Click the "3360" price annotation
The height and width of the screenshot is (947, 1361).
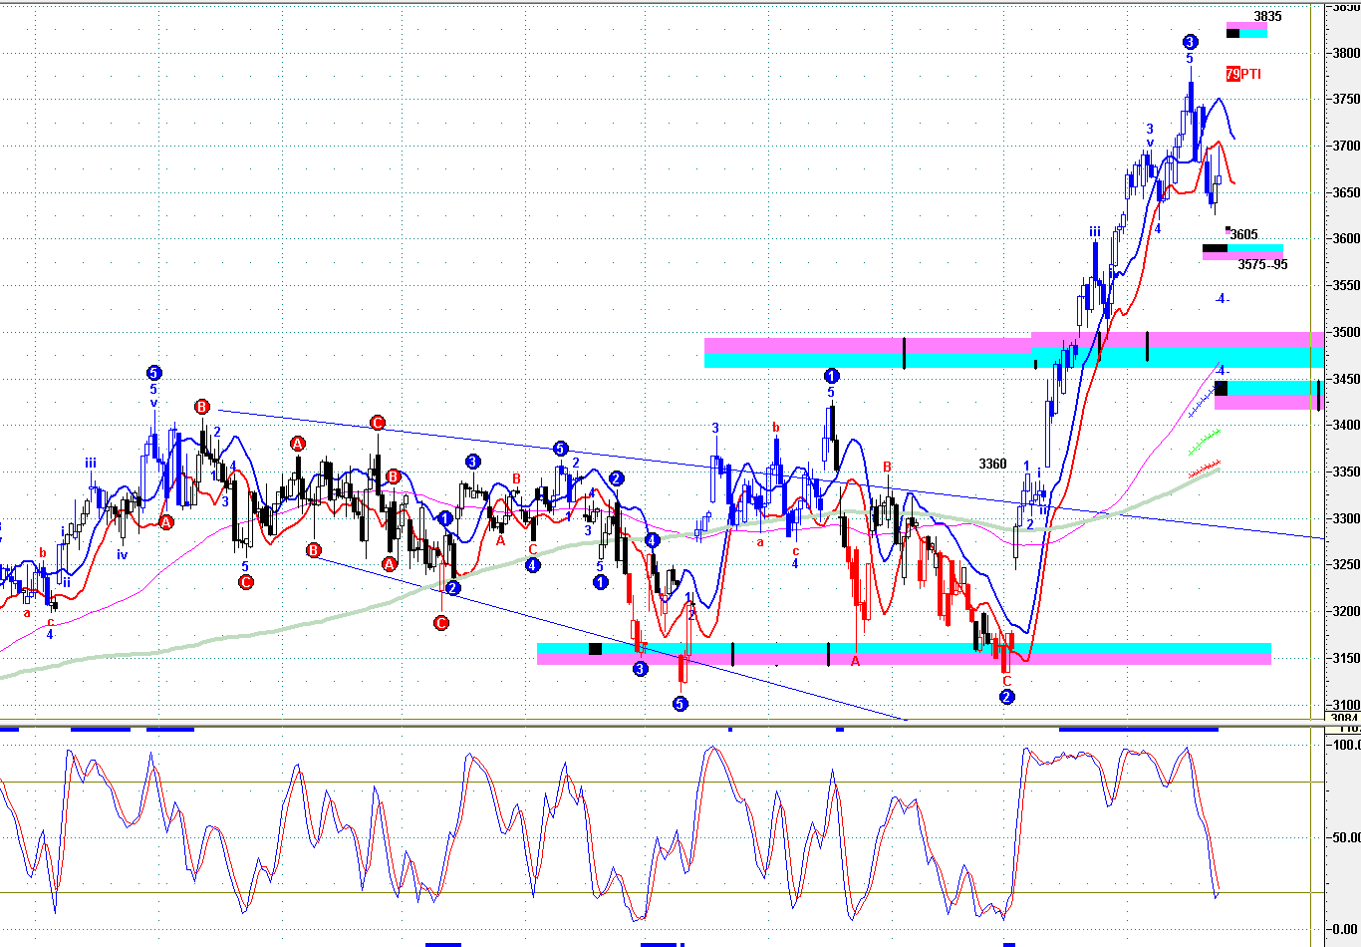coord(992,464)
